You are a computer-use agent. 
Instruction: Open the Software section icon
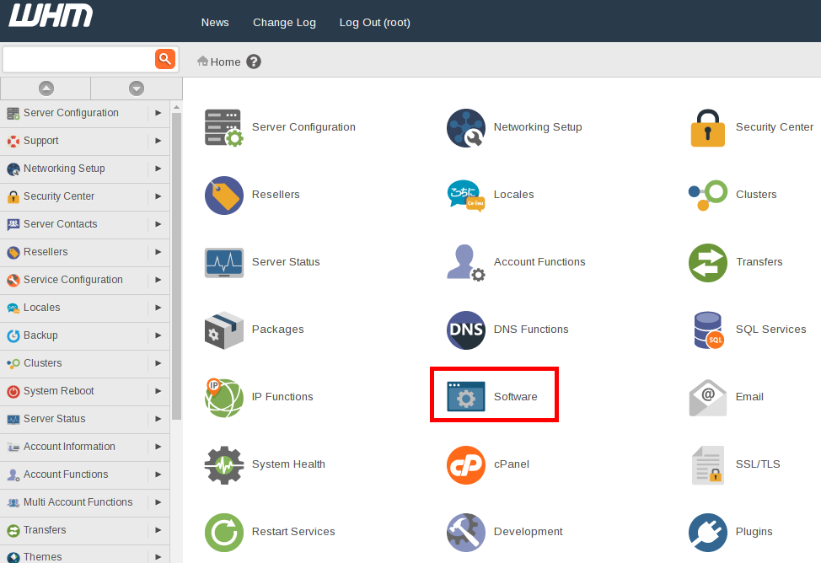466,397
